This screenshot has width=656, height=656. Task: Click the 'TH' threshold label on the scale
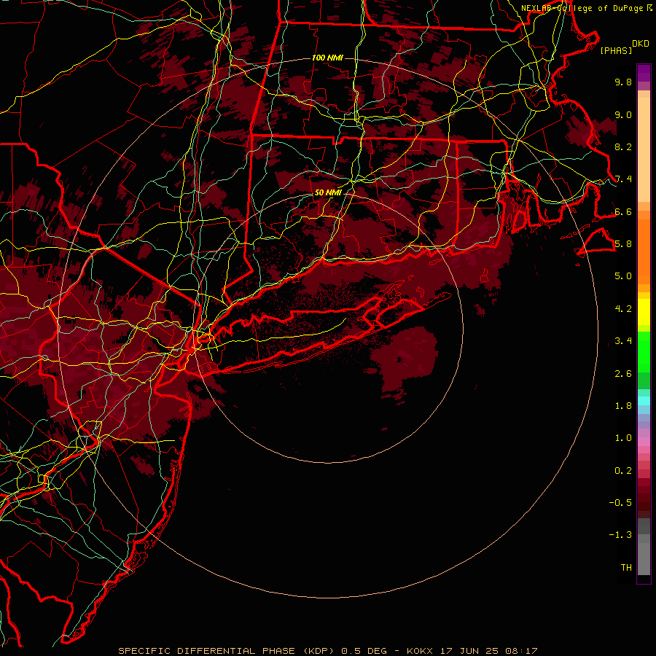pos(626,568)
